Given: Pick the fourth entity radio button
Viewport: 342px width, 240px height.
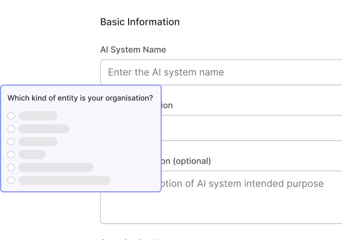Looking at the screenshot, I should click(11, 154).
